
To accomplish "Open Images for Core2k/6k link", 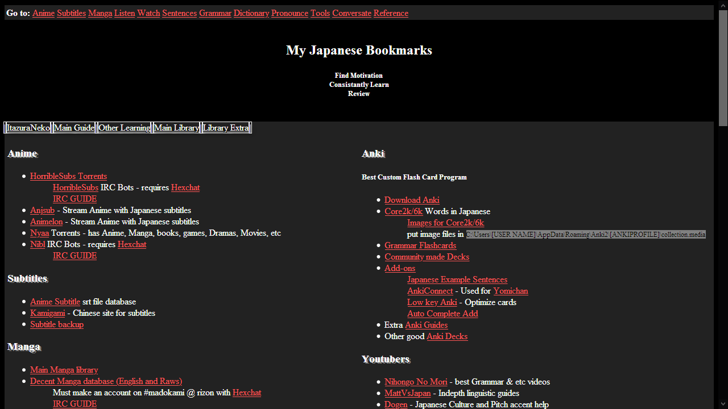I will pos(445,223).
